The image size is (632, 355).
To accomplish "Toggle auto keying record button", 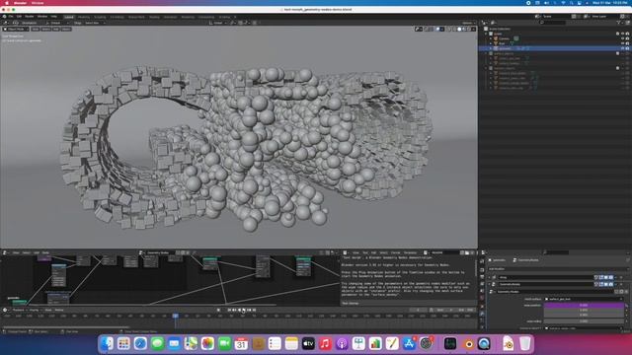I will [218, 310].
